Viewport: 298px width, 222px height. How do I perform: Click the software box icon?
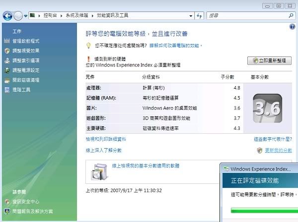(x=99, y=172)
